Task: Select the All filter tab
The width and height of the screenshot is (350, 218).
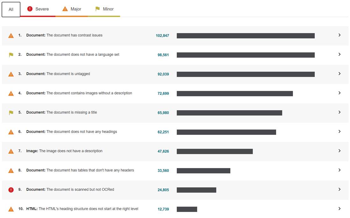Action: [11, 9]
